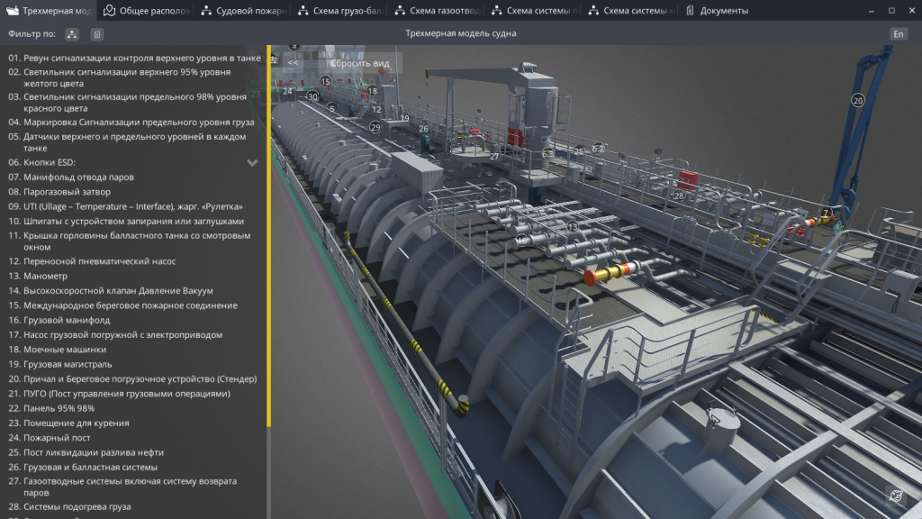Expand the Кнопки ESD list item
Viewport: 922px width, 519px height.
[252, 162]
